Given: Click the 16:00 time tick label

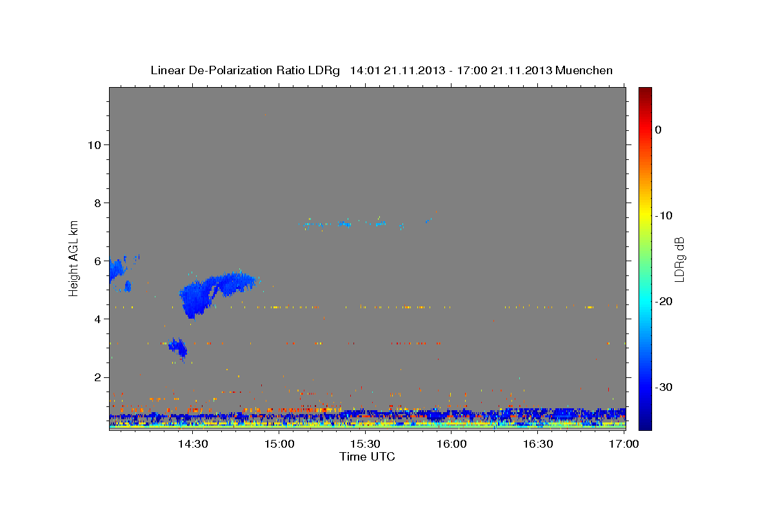Looking at the screenshot, I should point(451,444).
